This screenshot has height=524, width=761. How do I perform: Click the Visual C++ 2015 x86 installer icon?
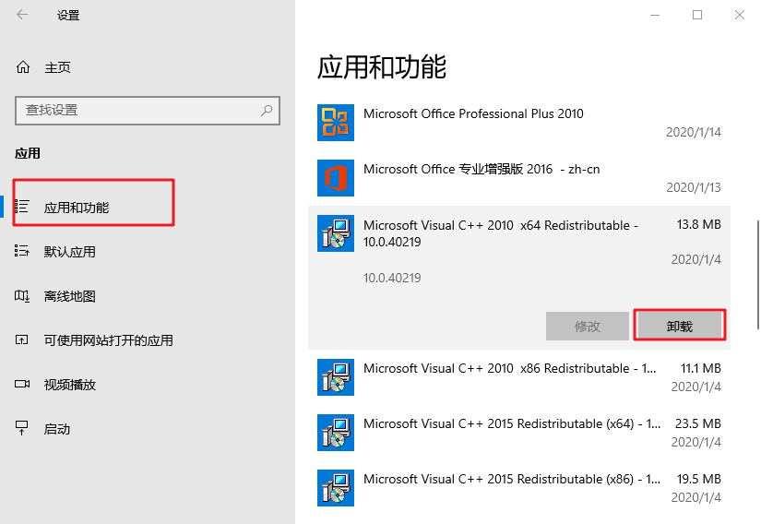pyautogui.click(x=336, y=488)
